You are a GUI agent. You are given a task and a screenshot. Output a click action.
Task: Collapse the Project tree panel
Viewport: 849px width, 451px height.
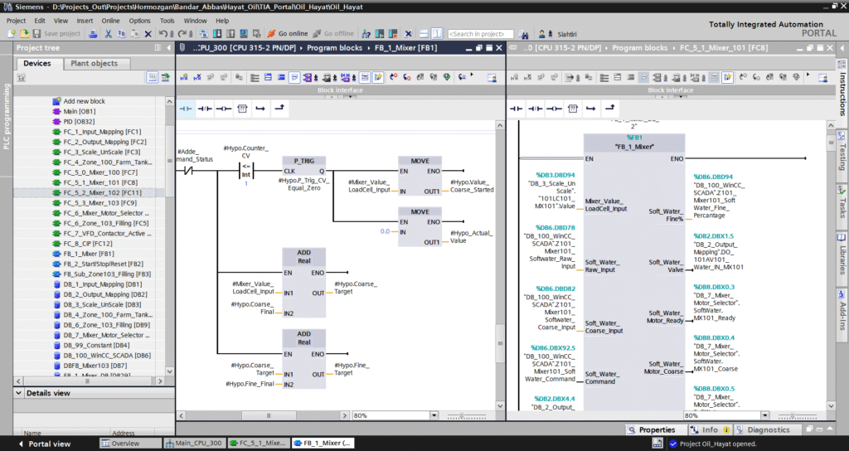170,48
